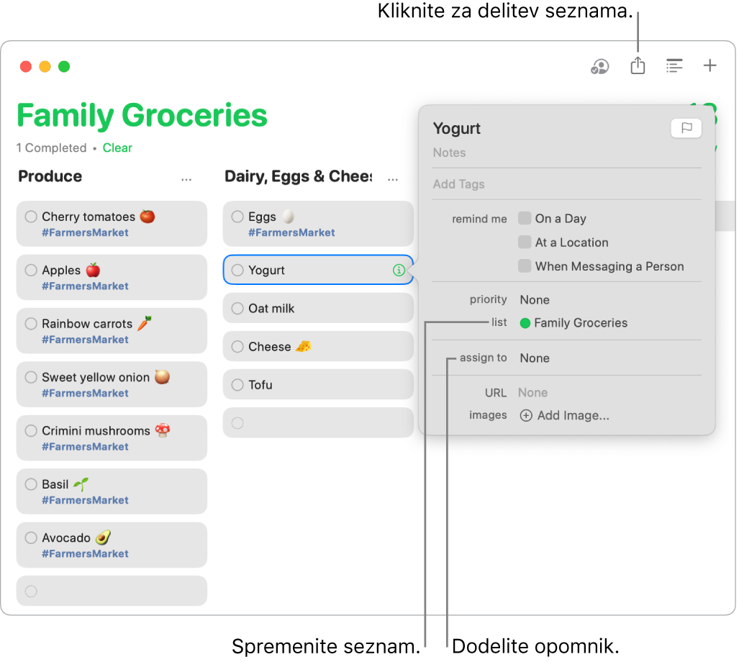Check When Messaging a Person option
Image resolution: width=739 pixels, height=662 pixels.
(525, 266)
